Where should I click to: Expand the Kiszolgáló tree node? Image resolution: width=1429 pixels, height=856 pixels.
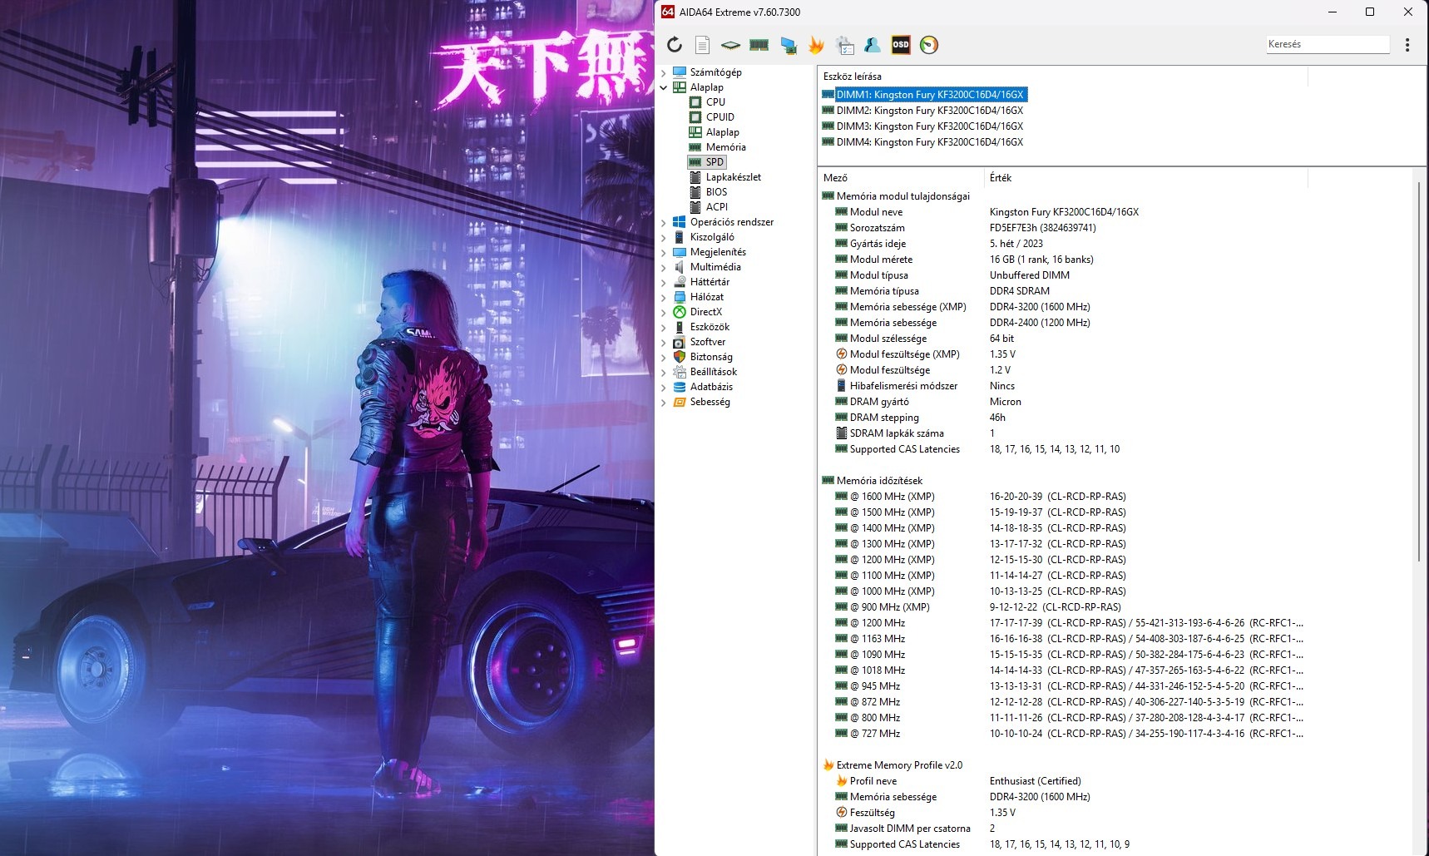tap(663, 237)
